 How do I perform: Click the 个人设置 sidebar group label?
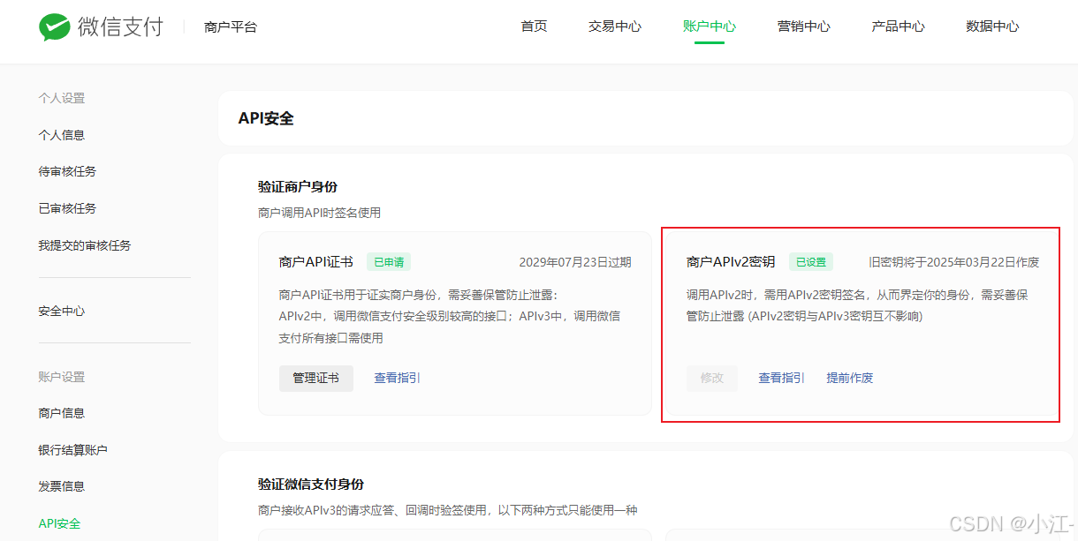[x=62, y=98]
